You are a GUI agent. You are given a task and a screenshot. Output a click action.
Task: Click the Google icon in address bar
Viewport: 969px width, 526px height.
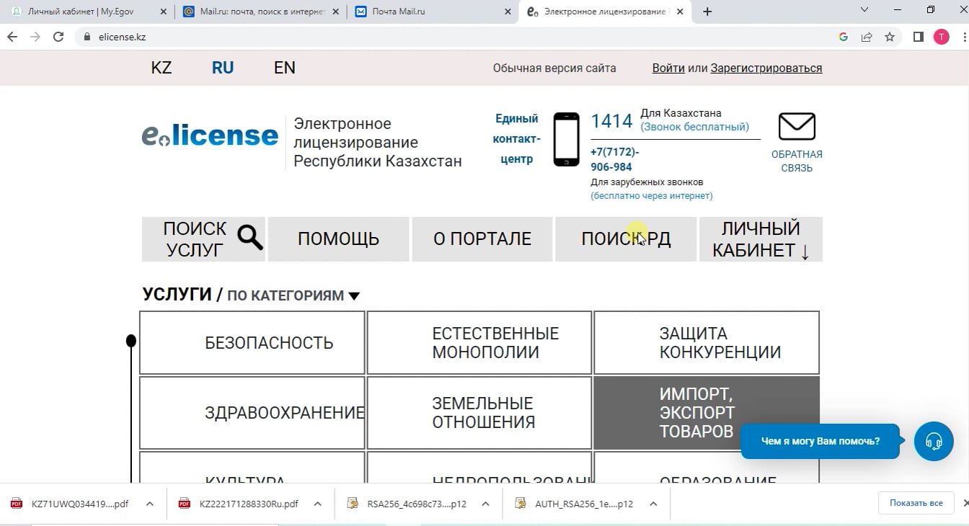click(x=844, y=37)
